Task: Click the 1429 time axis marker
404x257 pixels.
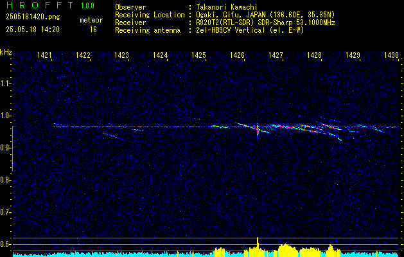Action: pos(353,55)
